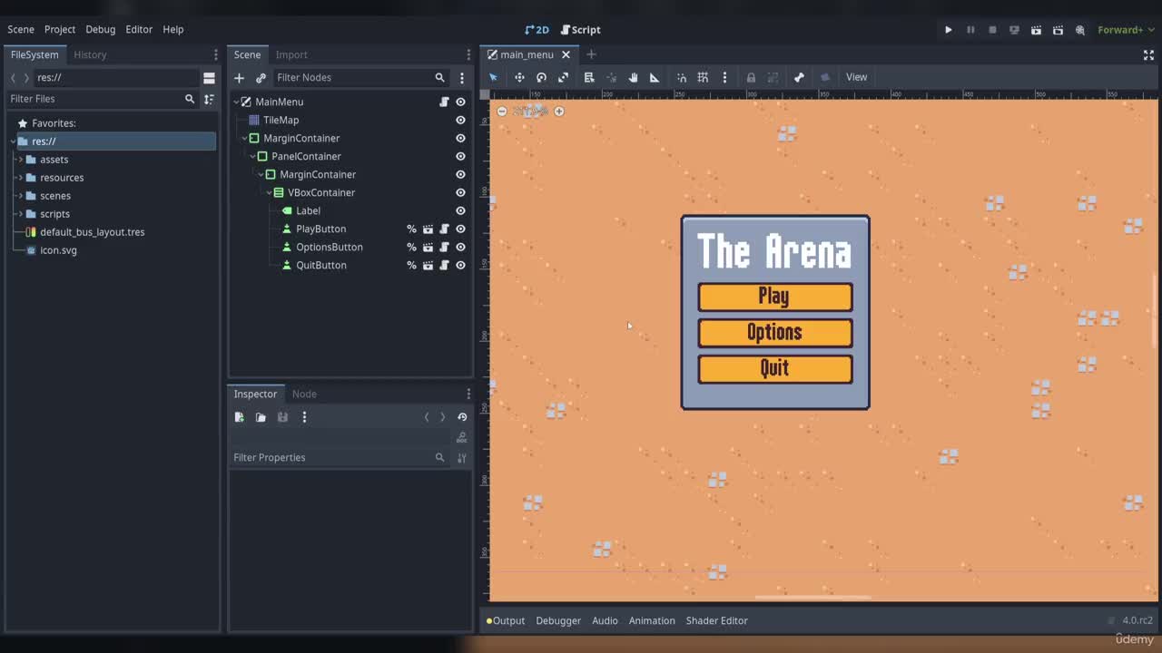This screenshot has width=1162, height=653.
Task: Collapse the MainMenu root node
Action: 236,102
